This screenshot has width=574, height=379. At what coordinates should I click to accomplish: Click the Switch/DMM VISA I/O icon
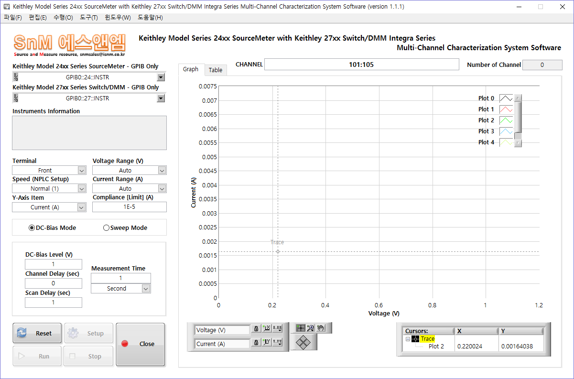(x=15, y=98)
